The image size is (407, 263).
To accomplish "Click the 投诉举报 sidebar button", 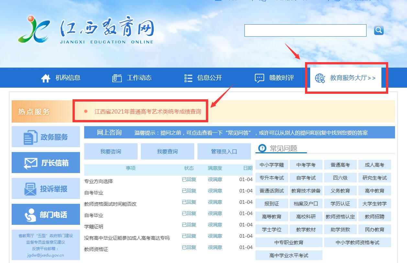I will pos(46,189).
